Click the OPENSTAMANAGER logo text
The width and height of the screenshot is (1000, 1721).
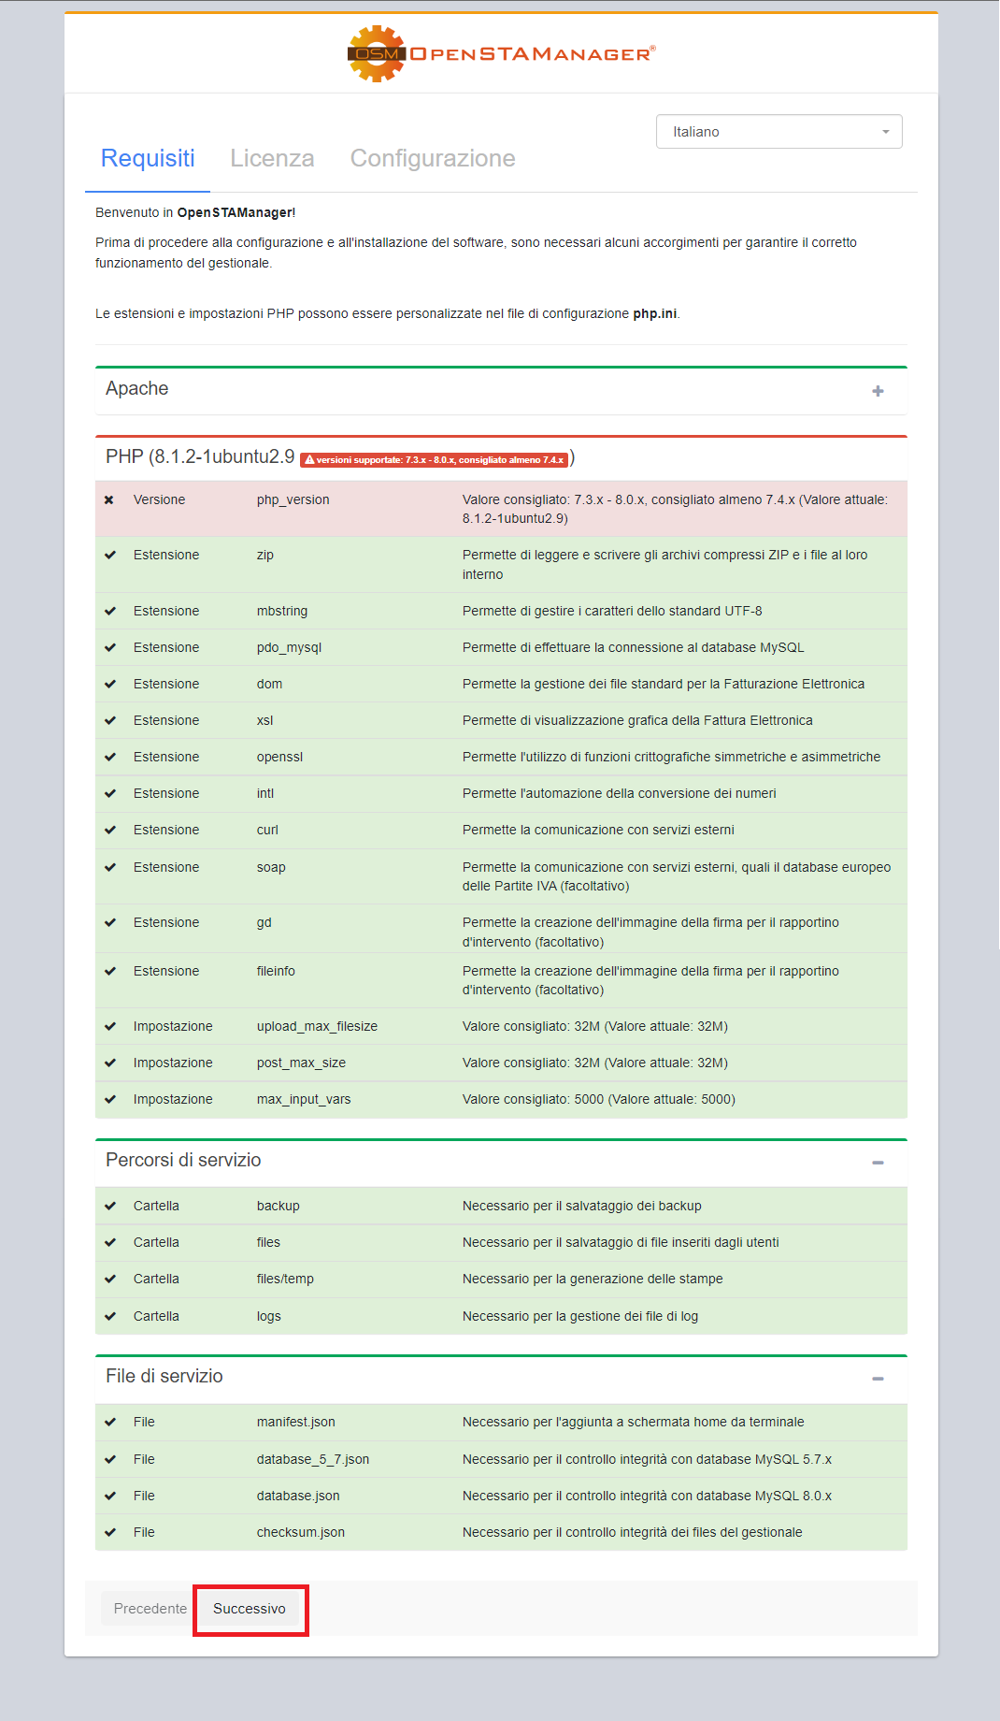pyautogui.click(x=532, y=54)
